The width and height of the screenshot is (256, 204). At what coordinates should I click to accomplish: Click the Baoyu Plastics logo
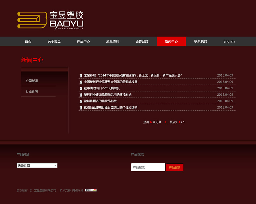click(x=50, y=20)
